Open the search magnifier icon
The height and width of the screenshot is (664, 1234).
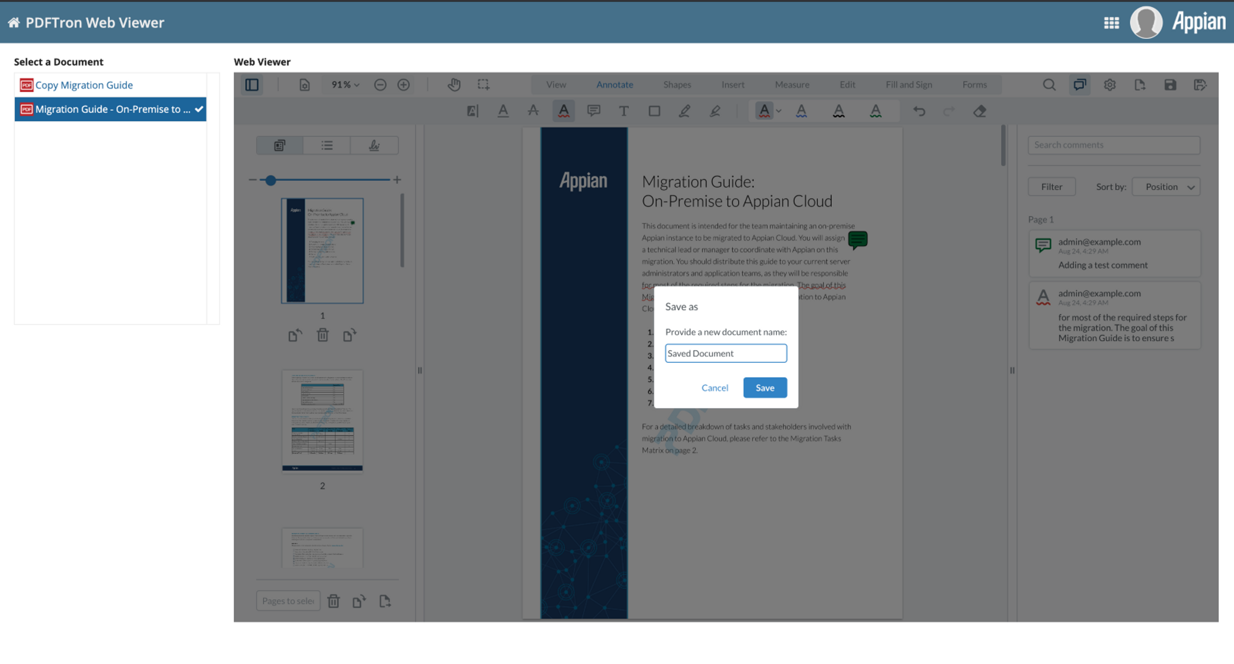[x=1049, y=85]
